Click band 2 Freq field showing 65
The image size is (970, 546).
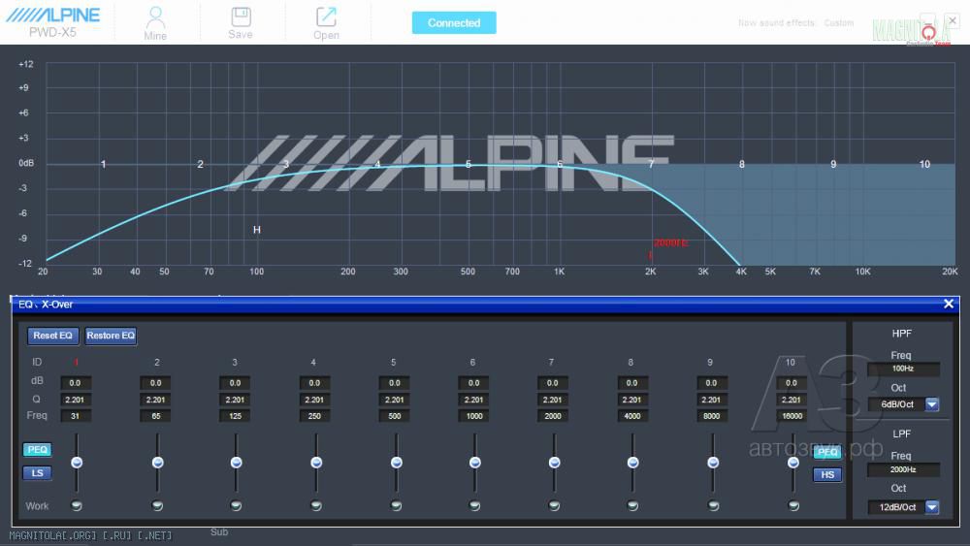(x=156, y=416)
